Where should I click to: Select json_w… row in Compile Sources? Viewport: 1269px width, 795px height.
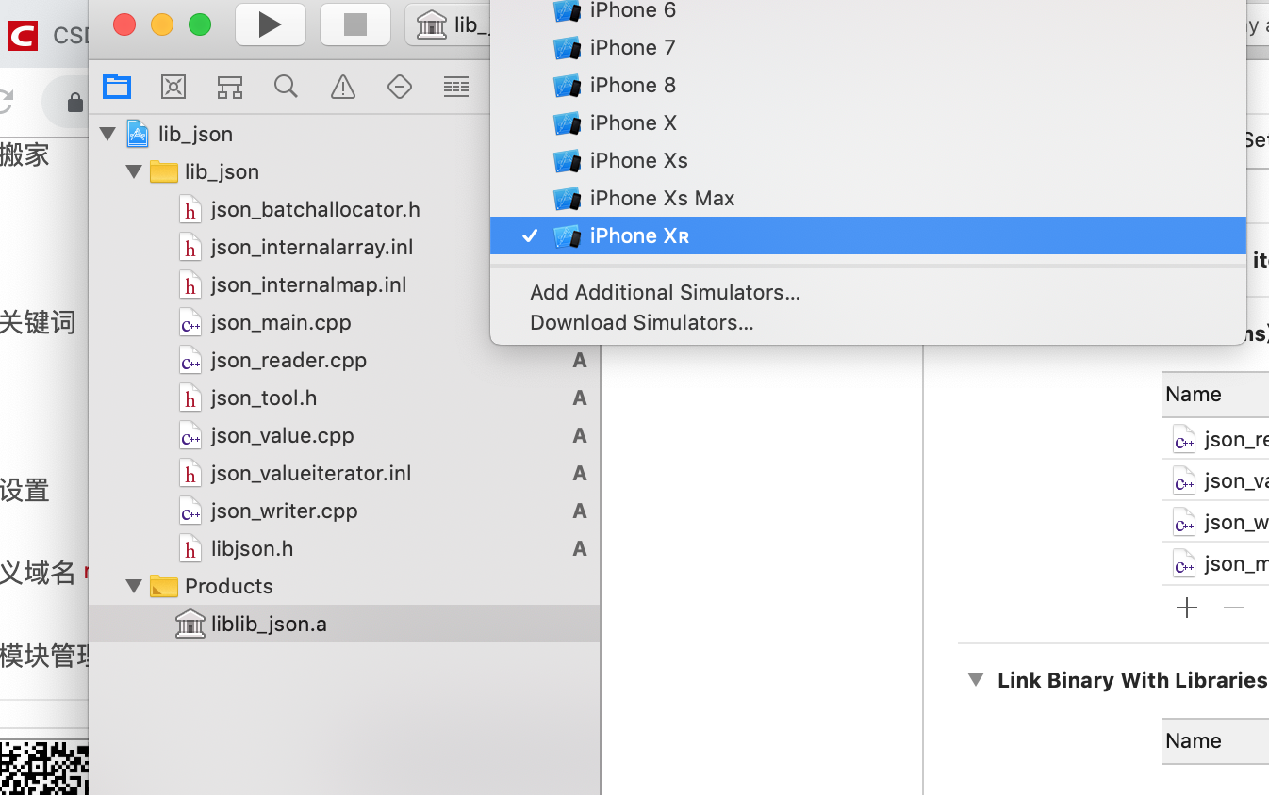point(1215,522)
